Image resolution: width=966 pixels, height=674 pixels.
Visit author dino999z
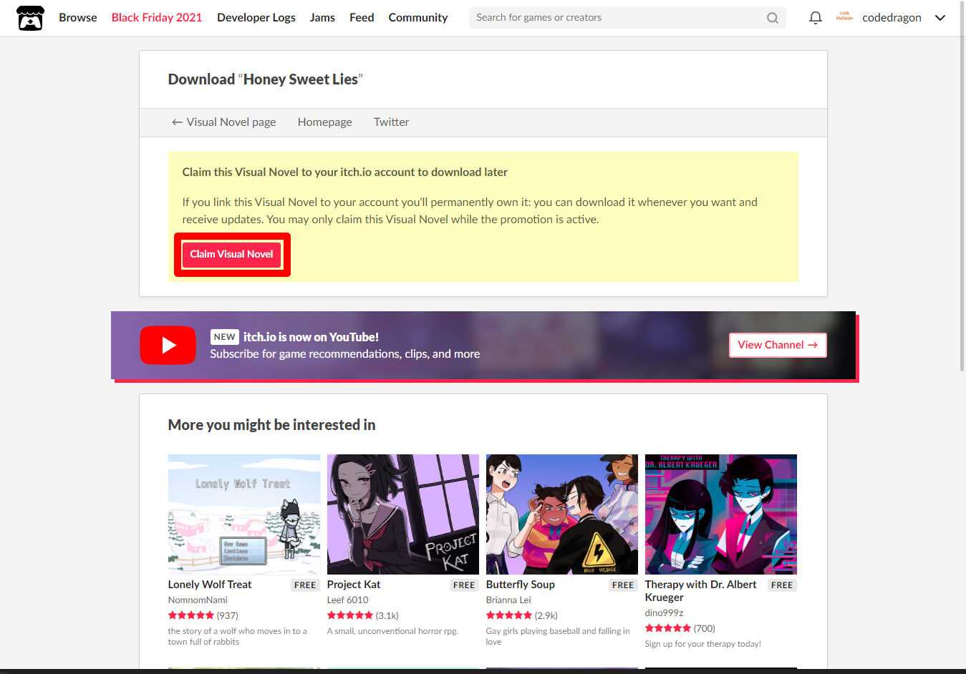click(665, 613)
